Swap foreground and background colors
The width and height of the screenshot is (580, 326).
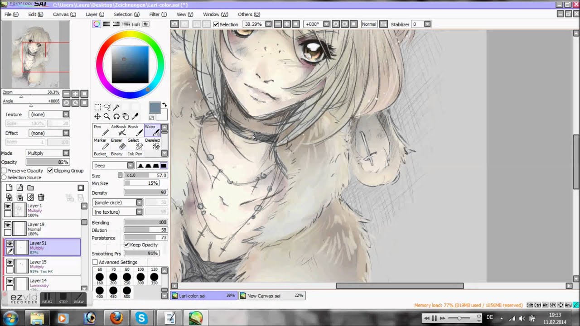coord(164,105)
